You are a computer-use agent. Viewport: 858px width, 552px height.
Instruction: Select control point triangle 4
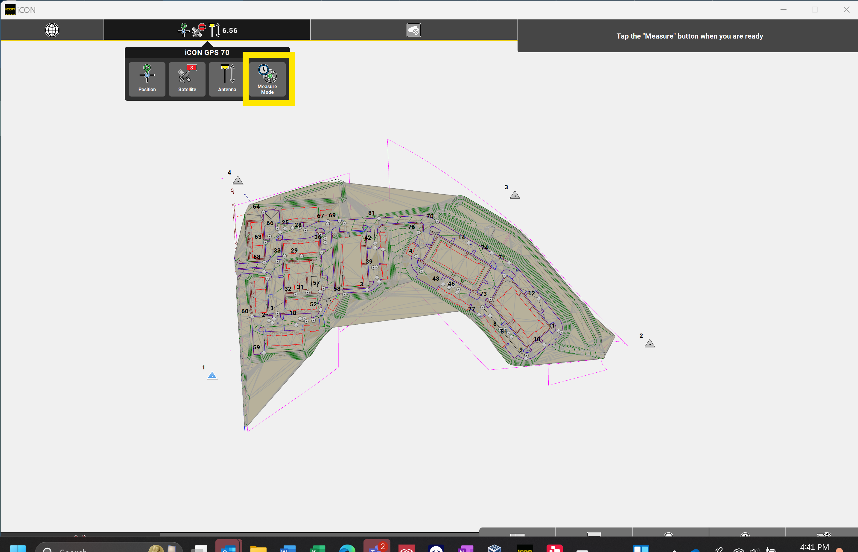[x=238, y=181]
